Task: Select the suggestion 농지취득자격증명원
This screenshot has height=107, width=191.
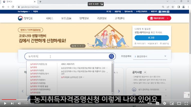Action: click(38, 83)
